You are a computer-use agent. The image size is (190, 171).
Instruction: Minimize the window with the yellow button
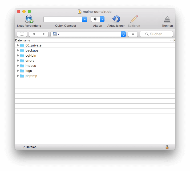24,11
